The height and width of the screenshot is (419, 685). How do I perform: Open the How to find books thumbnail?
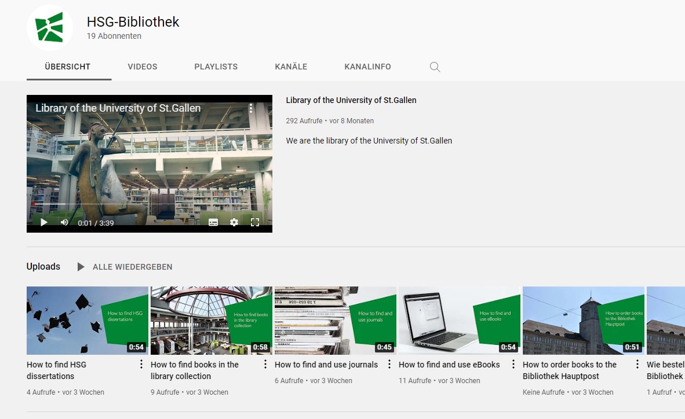click(x=211, y=320)
